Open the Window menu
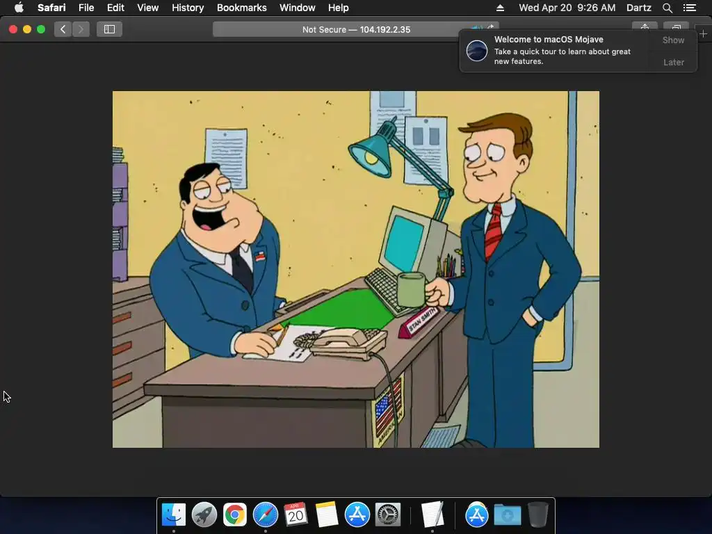Screen dimensions: 712x534 point(298,8)
